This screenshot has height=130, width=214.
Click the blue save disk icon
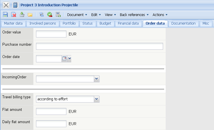[x=5, y=15]
